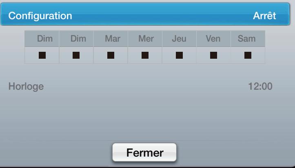Image resolution: width=295 pixels, height=168 pixels.
Task: Select the Sam day header
Action: [248, 39]
